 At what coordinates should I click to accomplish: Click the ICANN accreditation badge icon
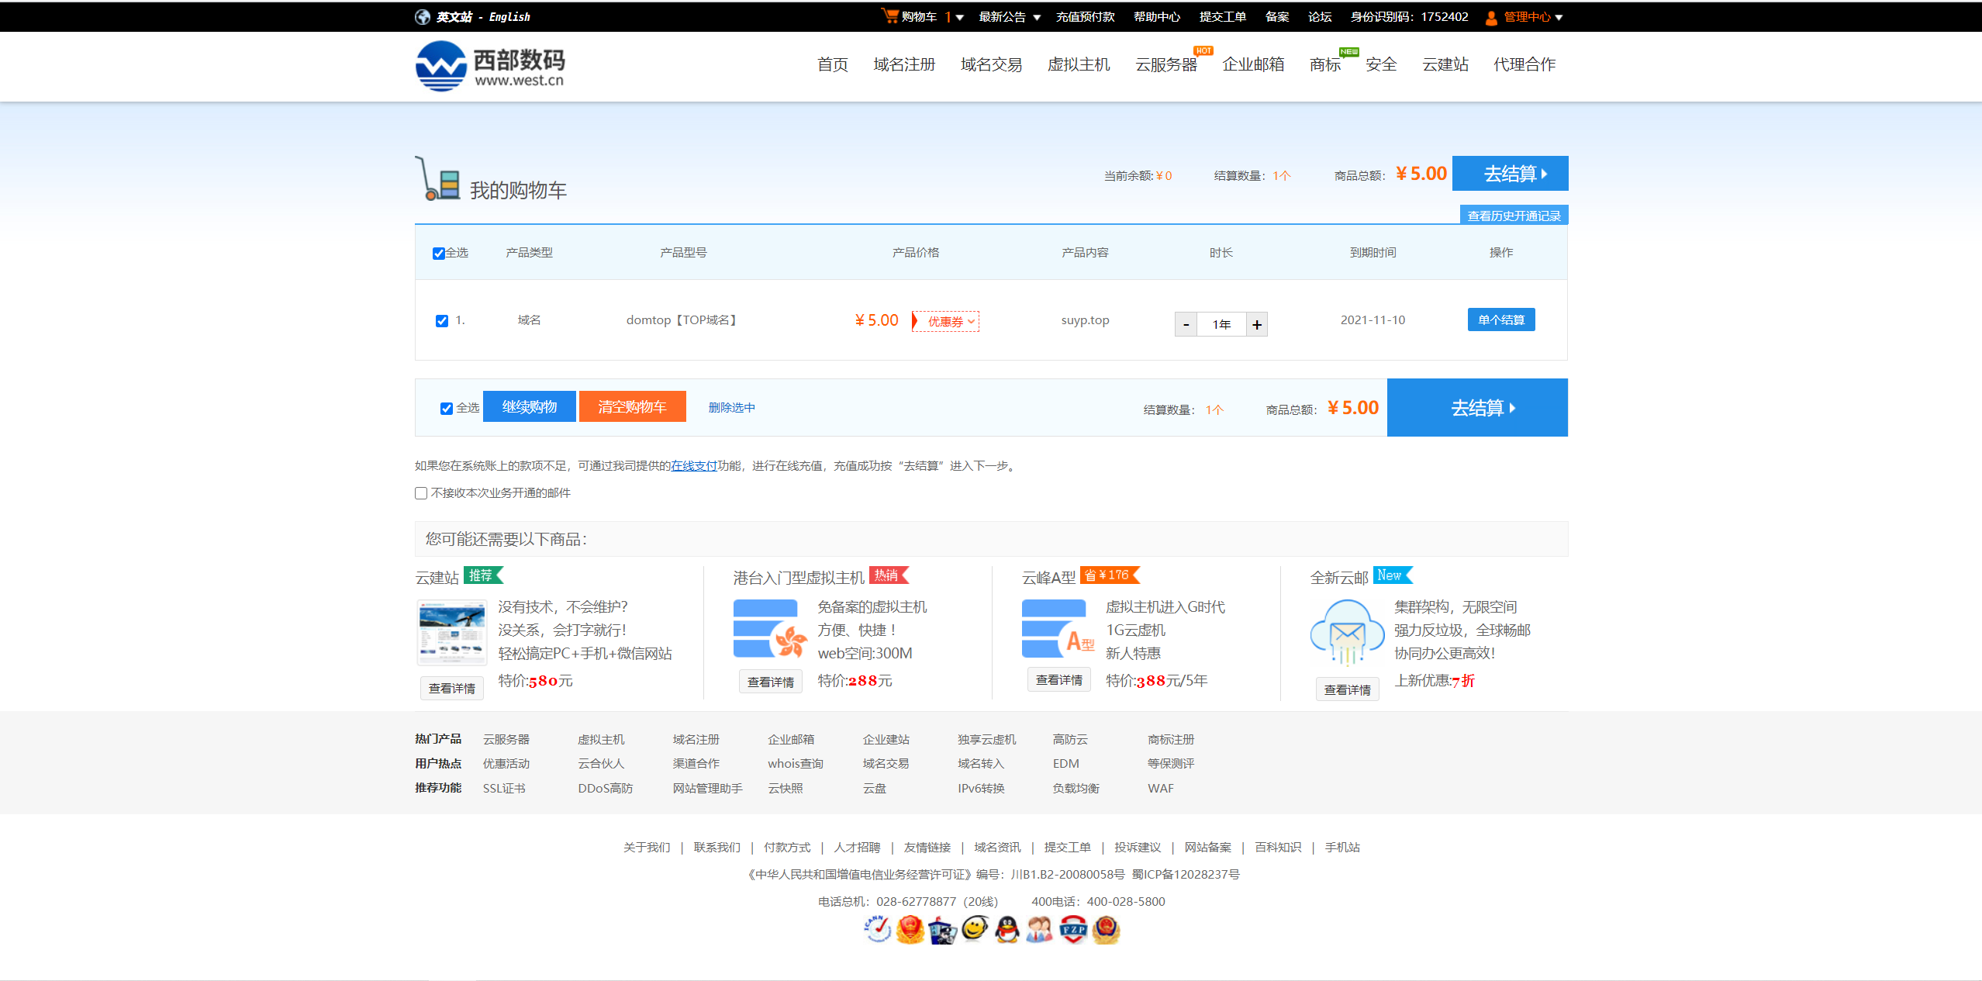click(x=877, y=928)
